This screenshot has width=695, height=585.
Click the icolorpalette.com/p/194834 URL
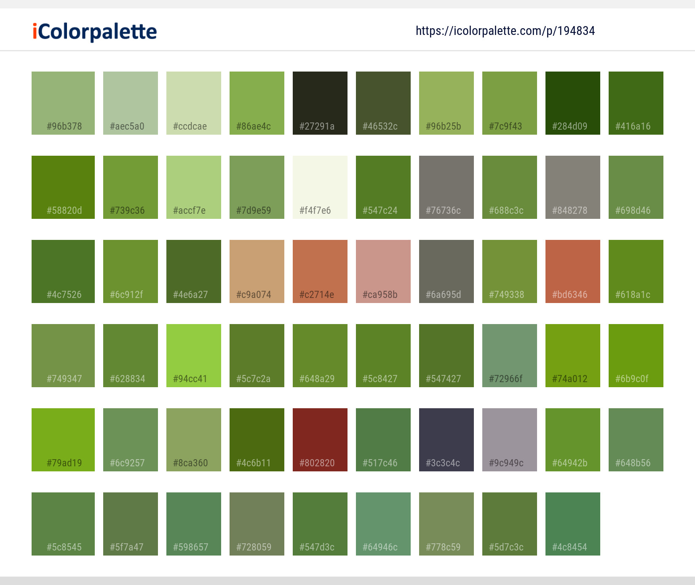(x=505, y=31)
